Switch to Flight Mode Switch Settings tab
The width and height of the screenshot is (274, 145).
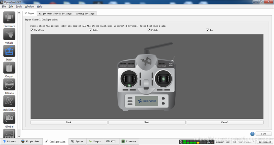click(55, 14)
